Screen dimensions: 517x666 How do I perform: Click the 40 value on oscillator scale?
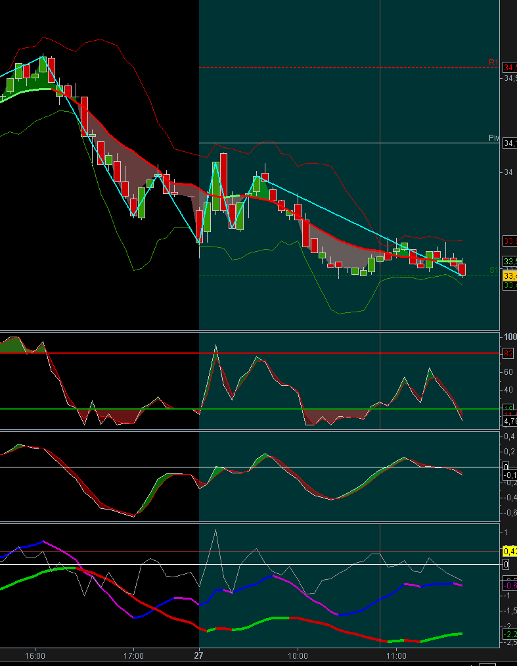[x=508, y=390]
